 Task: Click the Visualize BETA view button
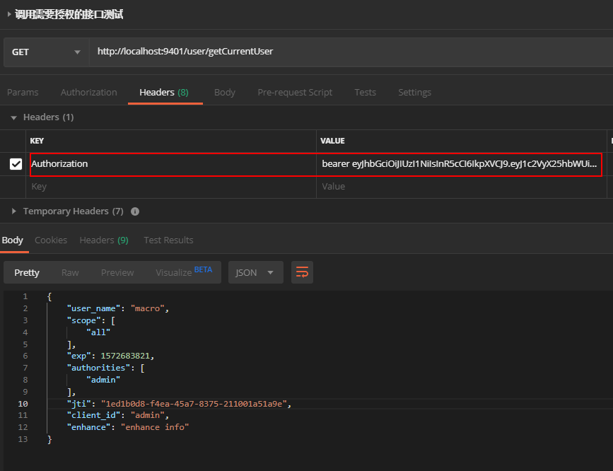coord(183,272)
